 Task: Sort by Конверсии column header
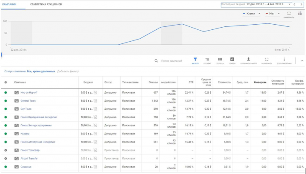click(260, 82)
